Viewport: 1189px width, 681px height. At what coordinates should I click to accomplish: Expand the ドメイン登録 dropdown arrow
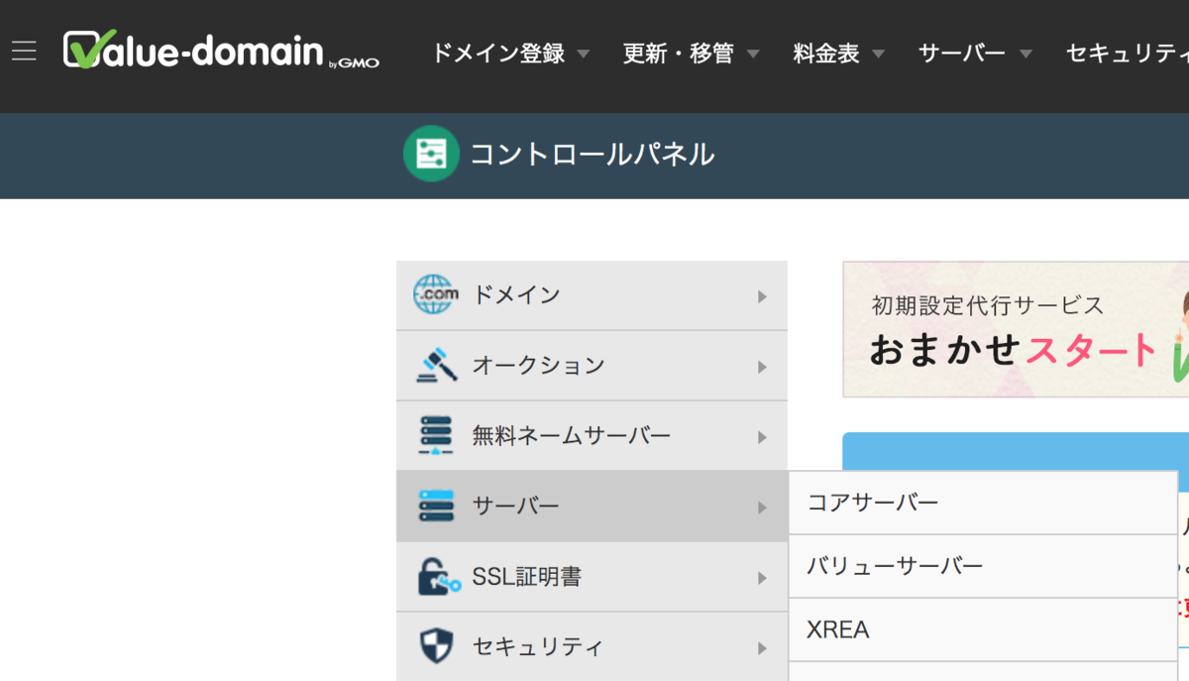[x=584, y=54]
